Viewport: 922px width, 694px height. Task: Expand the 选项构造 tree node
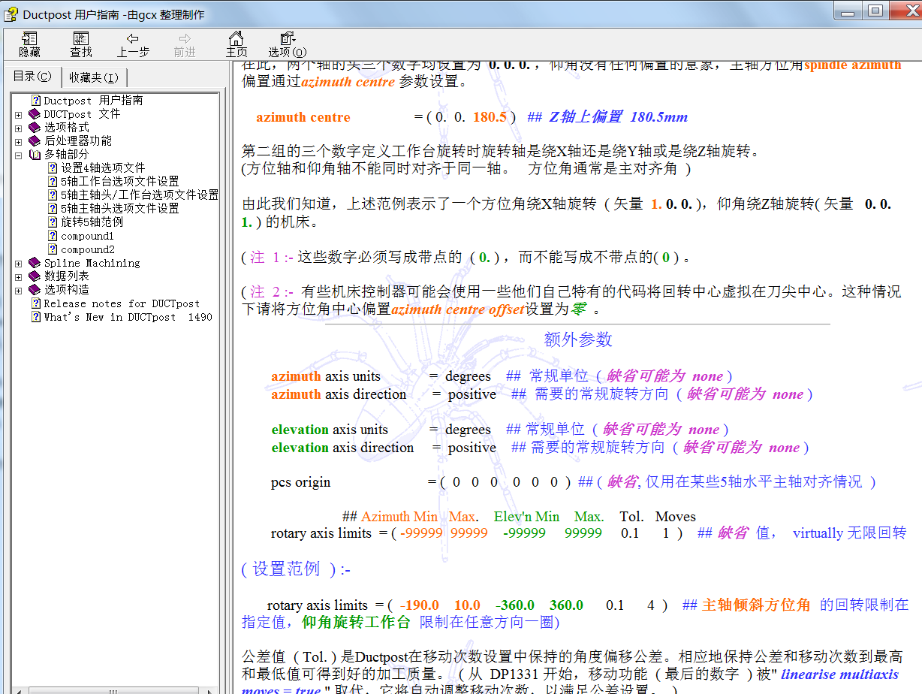click(18, 290)
